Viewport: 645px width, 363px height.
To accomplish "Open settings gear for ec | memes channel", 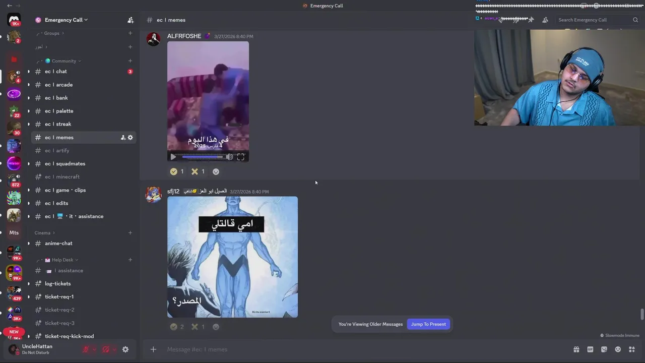I will 130,137.
